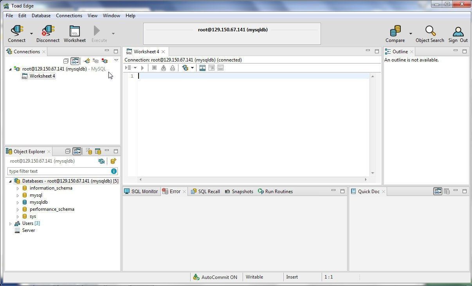Screen dimensions: 472x286
Task: Switch to the Run Routines tab
Action: point(275,192)
